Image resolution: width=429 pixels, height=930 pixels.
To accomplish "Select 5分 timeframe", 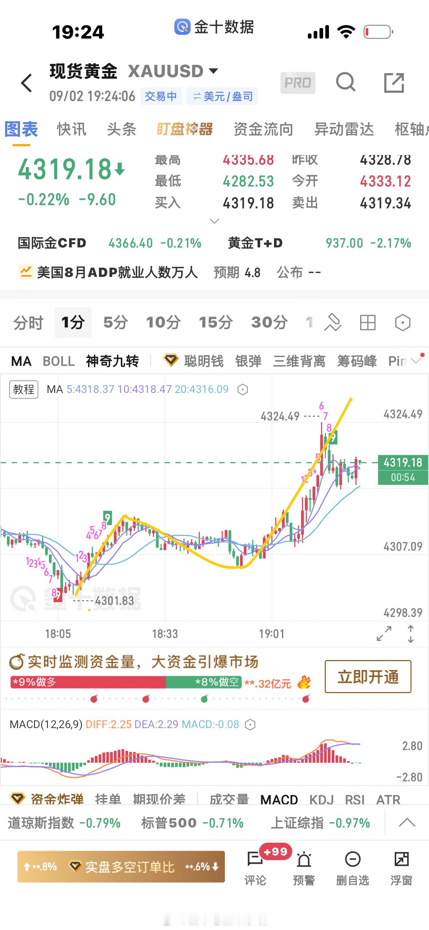I will tap(116, 322).
